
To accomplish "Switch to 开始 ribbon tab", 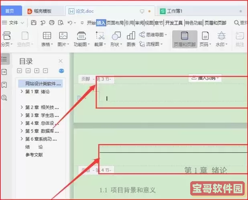I will coord(91,23).
